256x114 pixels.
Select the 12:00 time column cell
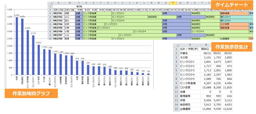[x=166, y=10]
